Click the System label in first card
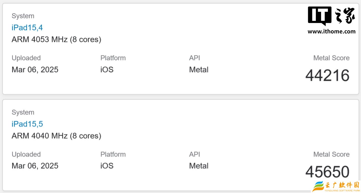This screenshot has height=193, width=361. click(x=23, y=16)
